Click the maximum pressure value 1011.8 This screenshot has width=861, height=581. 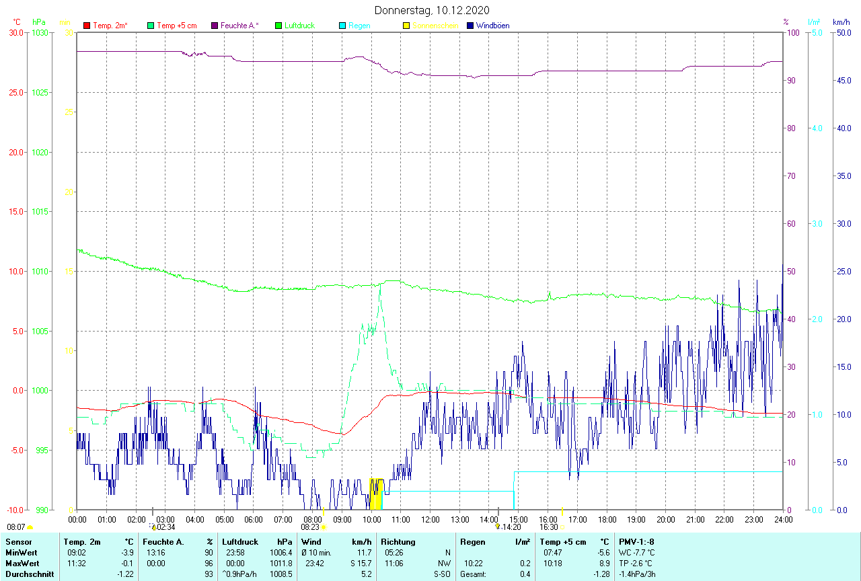(280, 564)
